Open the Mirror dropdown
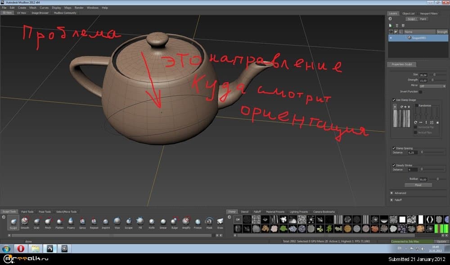Screen dimensions: 450x265 (432, 85)
